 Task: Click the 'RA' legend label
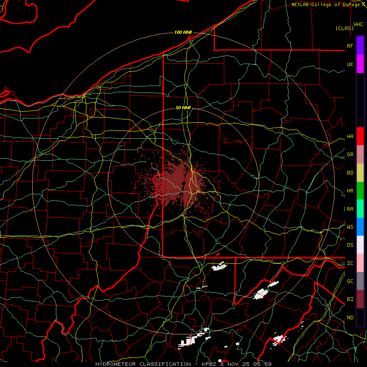point(350,209)
